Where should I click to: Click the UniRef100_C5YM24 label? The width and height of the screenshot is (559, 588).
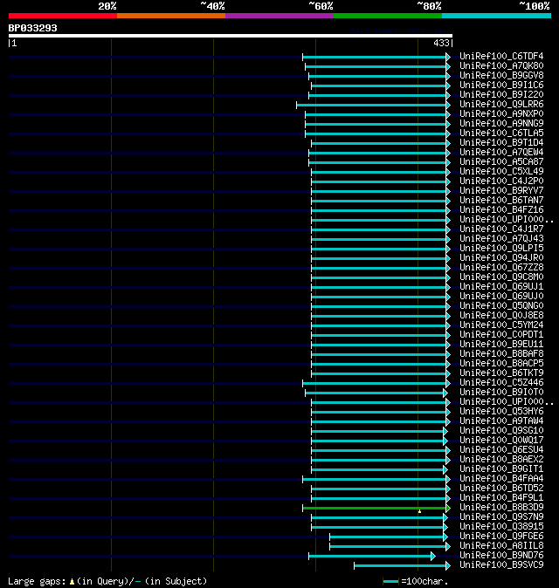(x=501, y=325)
